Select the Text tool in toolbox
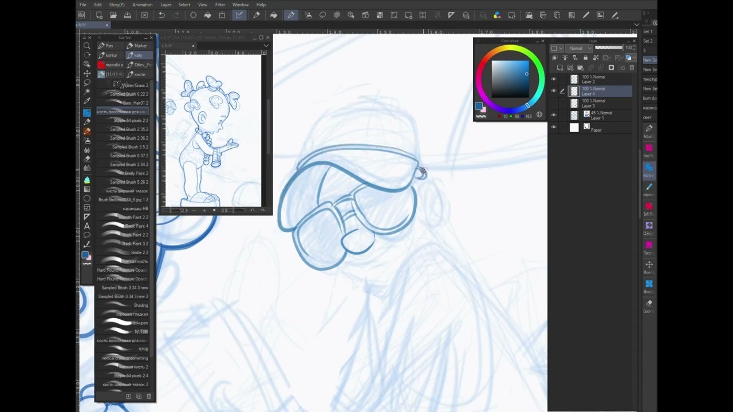 (87, 226)
